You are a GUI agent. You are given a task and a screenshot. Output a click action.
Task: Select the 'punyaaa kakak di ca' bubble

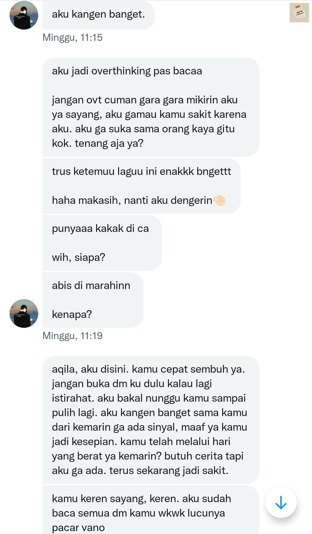coord(102,243)
